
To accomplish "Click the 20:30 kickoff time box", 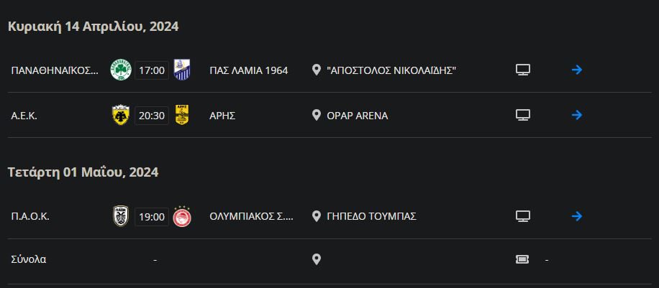I will 152,115.
